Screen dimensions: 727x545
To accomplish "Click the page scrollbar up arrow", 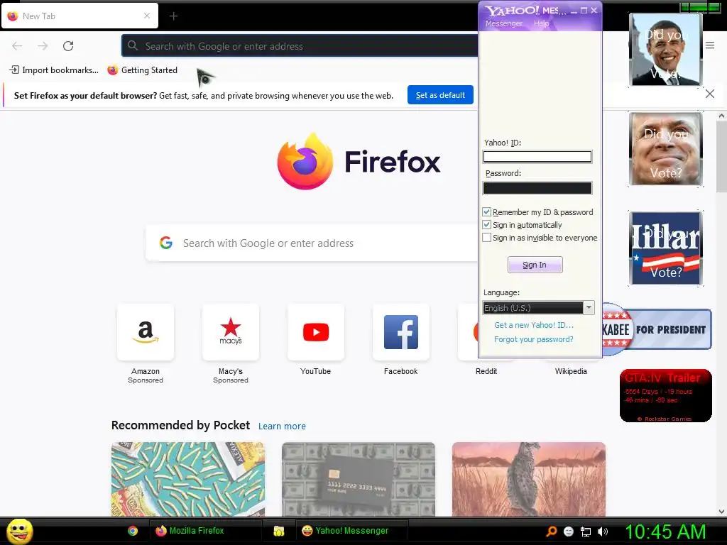I will tap(721, 116).
